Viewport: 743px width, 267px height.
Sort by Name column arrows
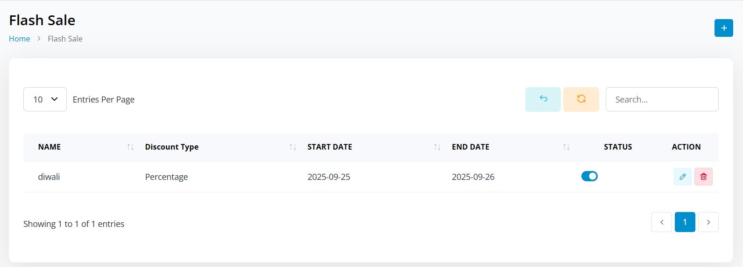click(x=130, y=147)
